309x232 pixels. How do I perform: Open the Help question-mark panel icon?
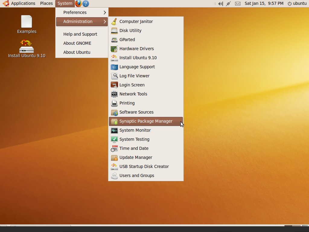click(85, 3)
